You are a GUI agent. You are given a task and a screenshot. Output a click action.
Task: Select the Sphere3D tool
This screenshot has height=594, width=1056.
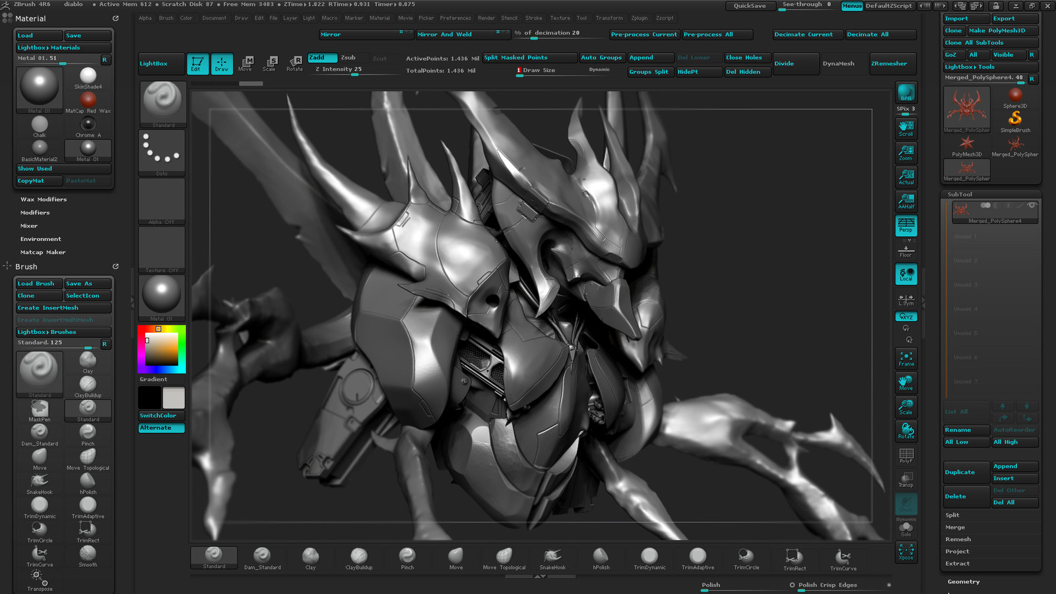pos(1015,97)
